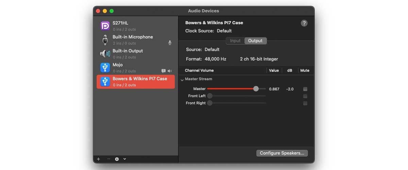The width and height of the screenshot is (408, 170).
Task: Click the Front Right volume slider
Action: [x=236, y=103]
